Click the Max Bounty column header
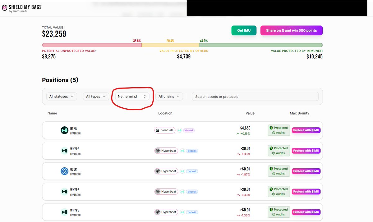 coord(299,113)
